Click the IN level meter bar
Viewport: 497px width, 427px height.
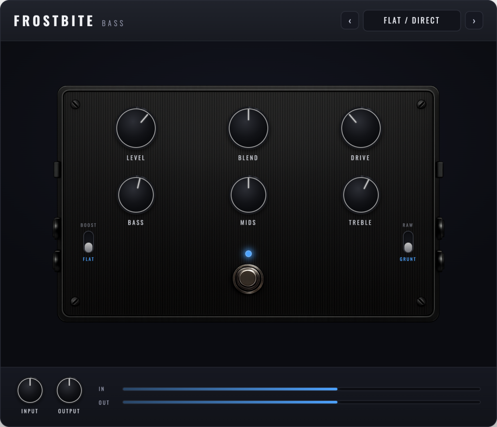[x=301, y=389]
